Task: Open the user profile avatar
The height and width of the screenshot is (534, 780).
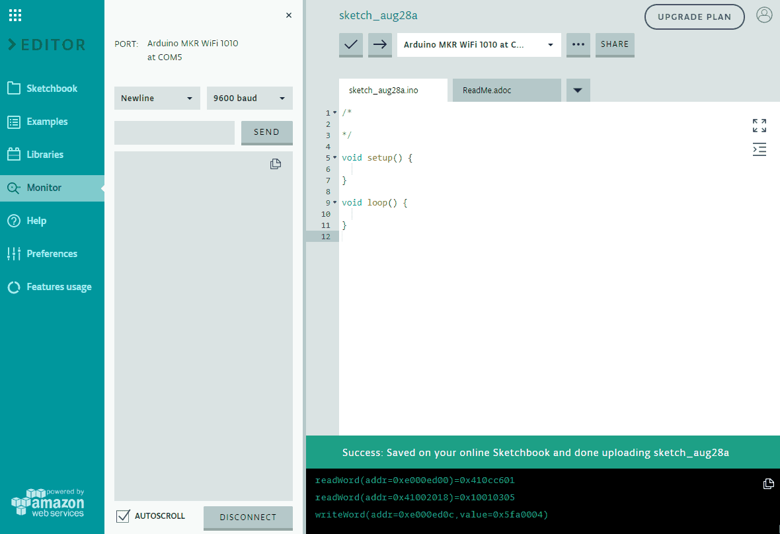Action: (x=764, y=15)
